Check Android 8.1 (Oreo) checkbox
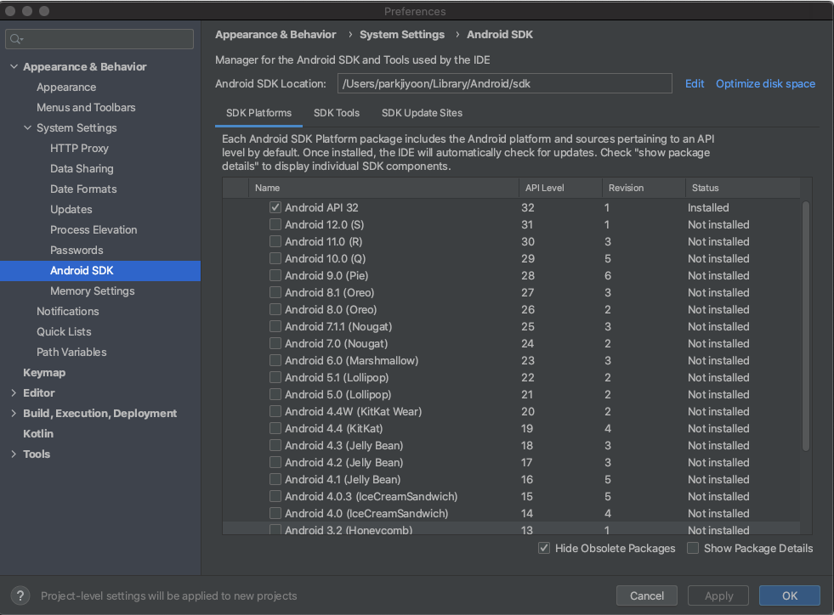 275,292
